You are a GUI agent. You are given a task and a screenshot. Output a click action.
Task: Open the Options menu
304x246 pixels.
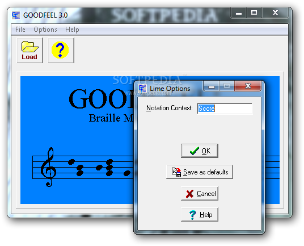(x=45, y=30)
